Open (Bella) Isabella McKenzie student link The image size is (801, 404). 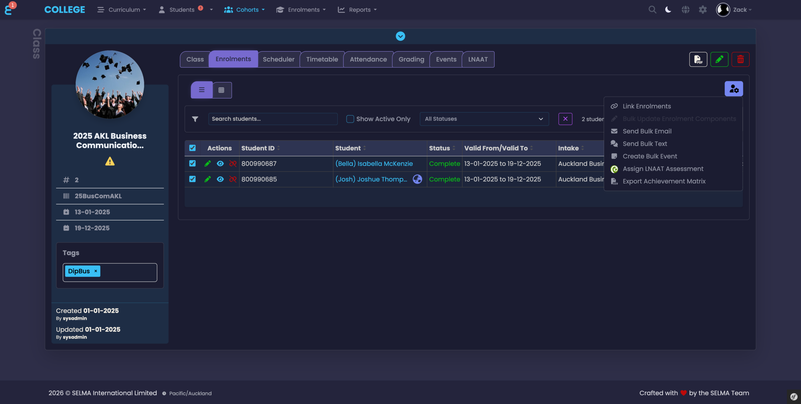click(x=374, y=163)
